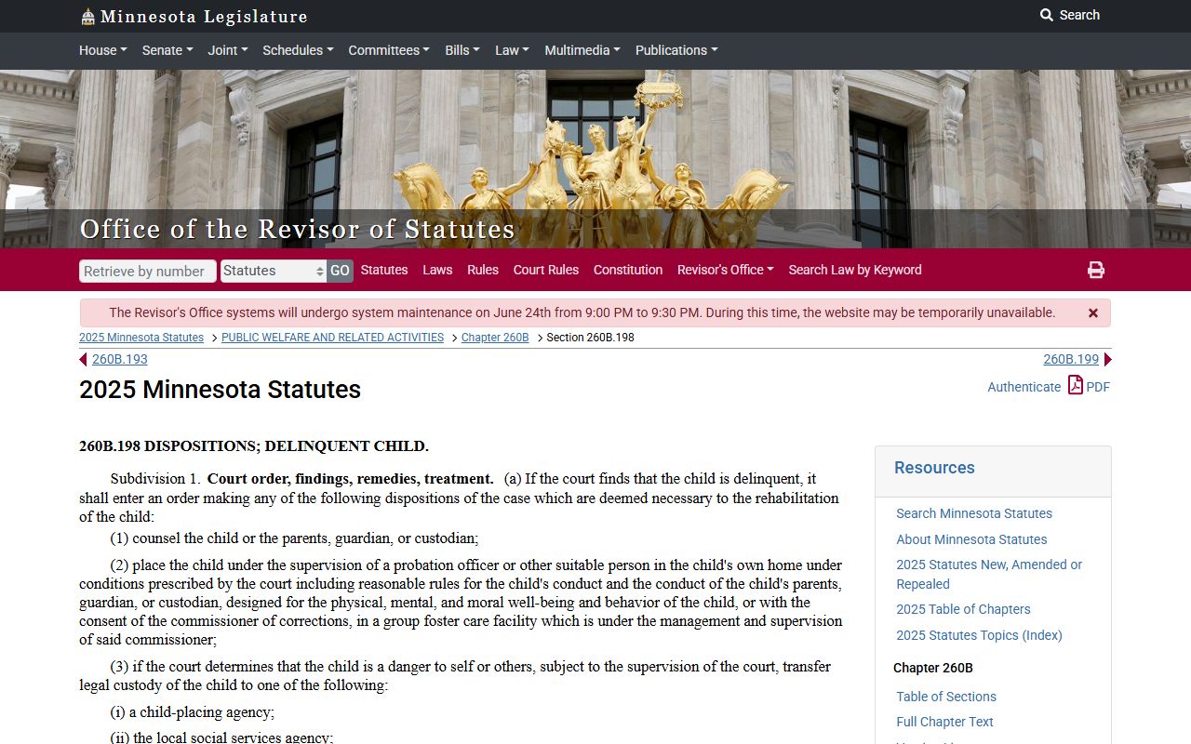Click the 2025 Minnesota Statutes breadcrumb

tap(141, 338)
